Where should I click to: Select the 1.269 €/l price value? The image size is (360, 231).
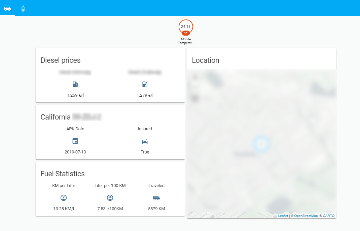pos(75,95)
